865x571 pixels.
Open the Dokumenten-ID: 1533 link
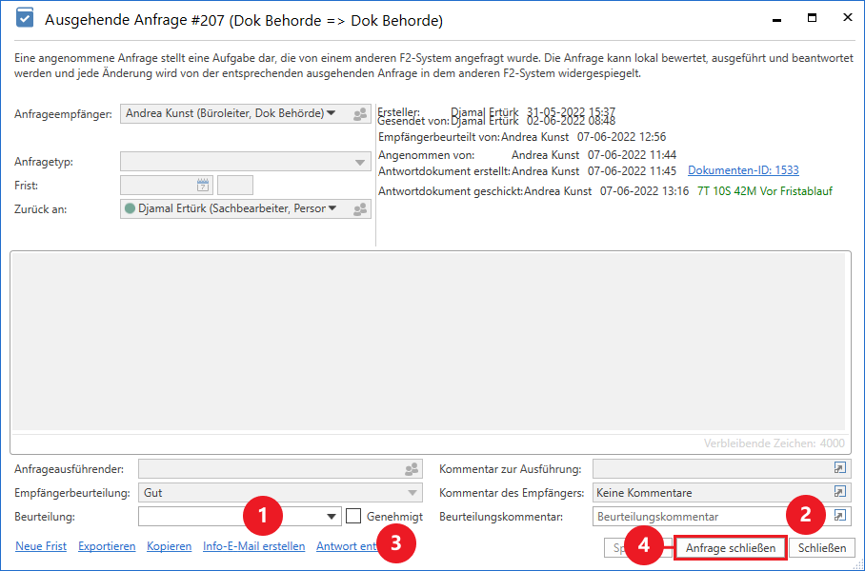point(743,171)
